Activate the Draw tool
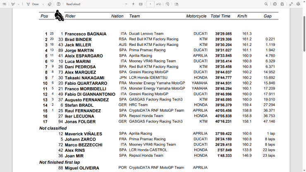This screenshot has width=306, height=172. click(x=33, y=4)
